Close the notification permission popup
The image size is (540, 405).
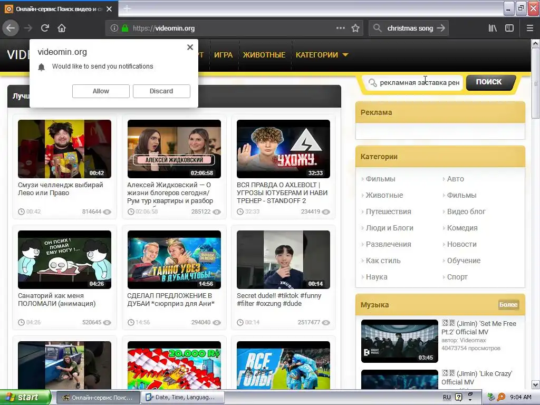pos(190,47)
